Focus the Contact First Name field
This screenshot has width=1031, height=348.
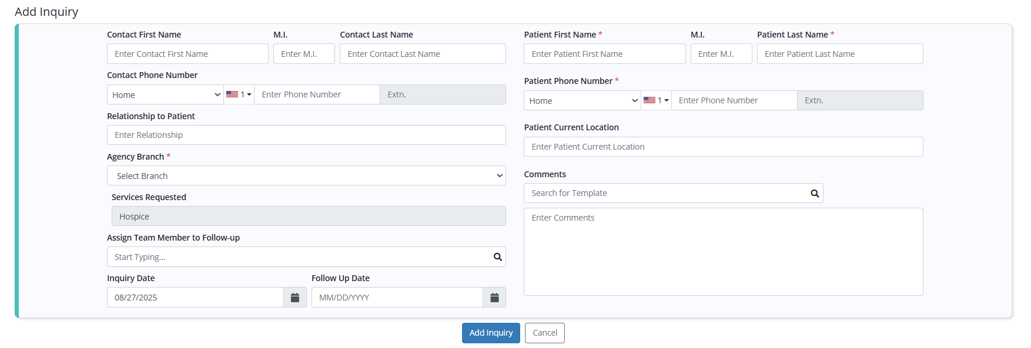point(188,54)
